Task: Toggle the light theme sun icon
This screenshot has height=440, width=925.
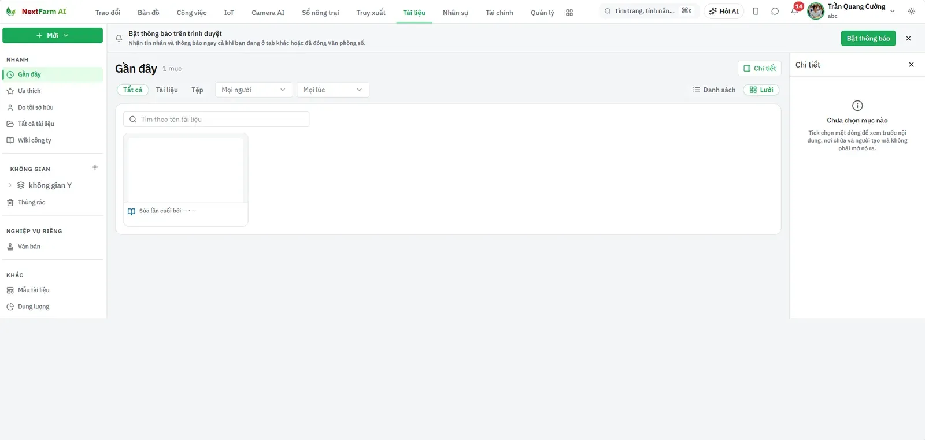Action: pyautogui.click(x=911, y=11)
